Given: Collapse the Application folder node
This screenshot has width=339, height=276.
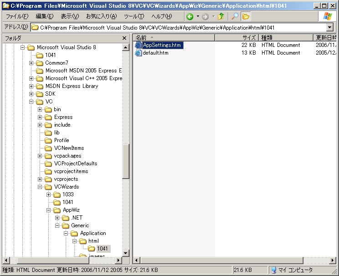Looking at the screenshot, I should pyautogui.click(x=66, y=234).
